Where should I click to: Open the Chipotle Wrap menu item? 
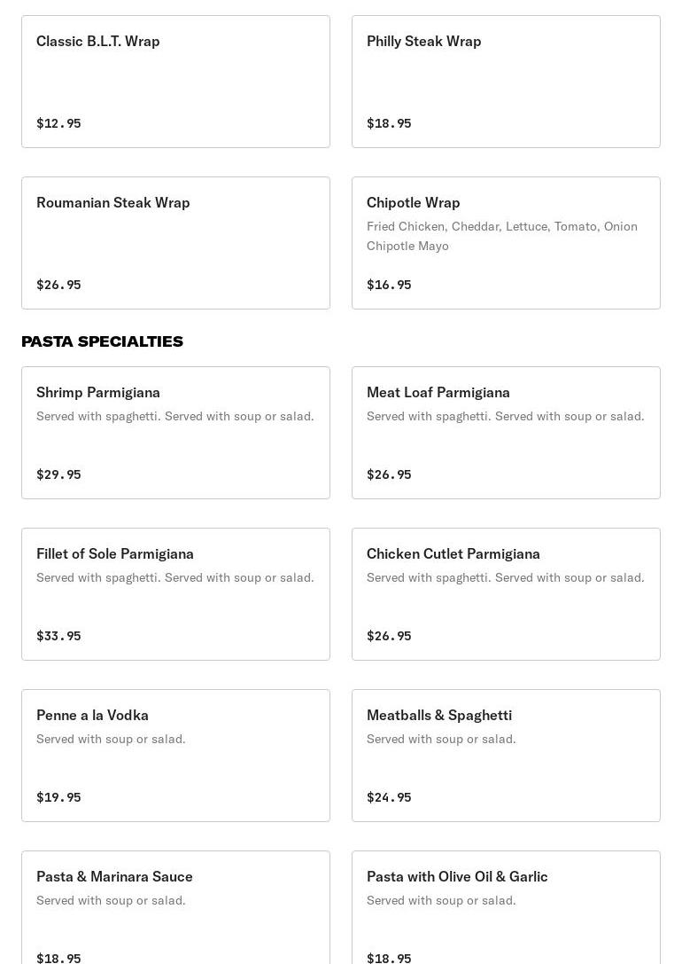click(506, 242)
